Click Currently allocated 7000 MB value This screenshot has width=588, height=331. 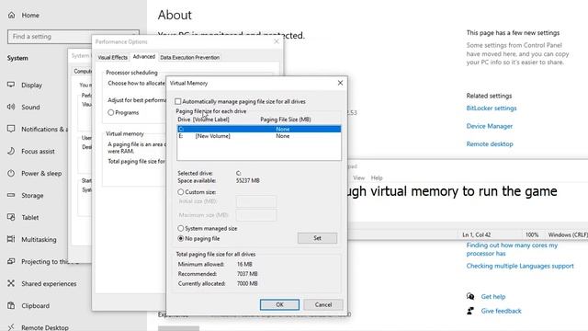[247, 283]
